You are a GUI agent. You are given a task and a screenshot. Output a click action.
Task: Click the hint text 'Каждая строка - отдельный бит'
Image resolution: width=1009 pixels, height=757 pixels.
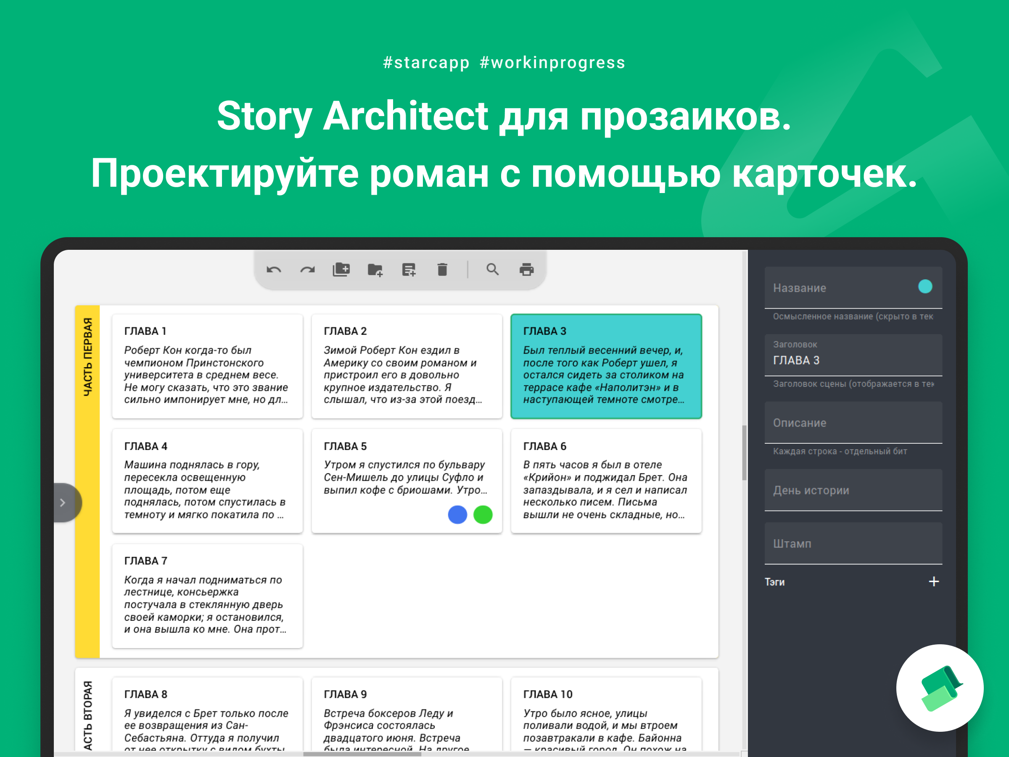pyautogui.click(x=840, y=451)
